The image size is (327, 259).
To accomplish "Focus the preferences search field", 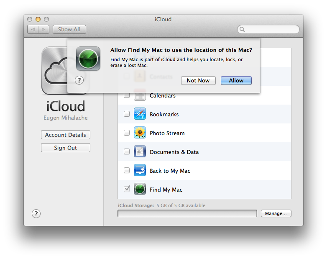I will coord(268,29).
